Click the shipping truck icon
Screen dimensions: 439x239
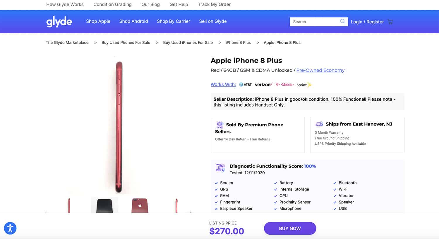pos(319,124)
